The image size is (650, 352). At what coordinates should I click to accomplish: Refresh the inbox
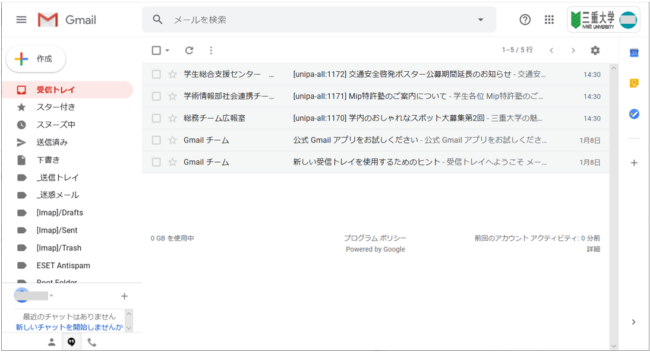click(x=189, y=50)
